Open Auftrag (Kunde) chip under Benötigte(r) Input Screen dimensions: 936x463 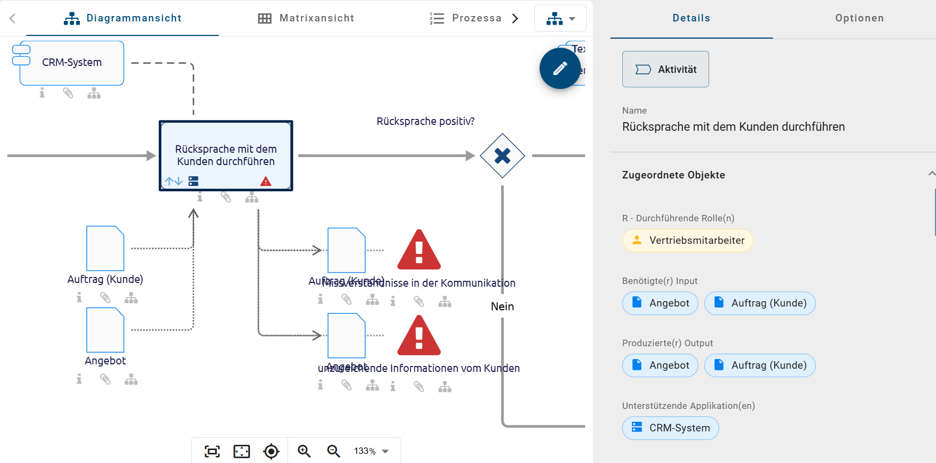pyautogui.click(x=760, y=303)
